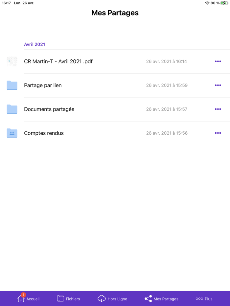Image resolution: width=230 pixels, height=306 pixels.
Task: Click the date 26 avr. 2021 à 15:56
Action: point(167,133)
